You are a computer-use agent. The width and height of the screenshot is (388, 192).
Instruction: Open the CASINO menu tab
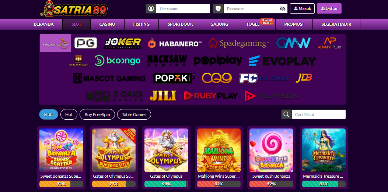107,24
